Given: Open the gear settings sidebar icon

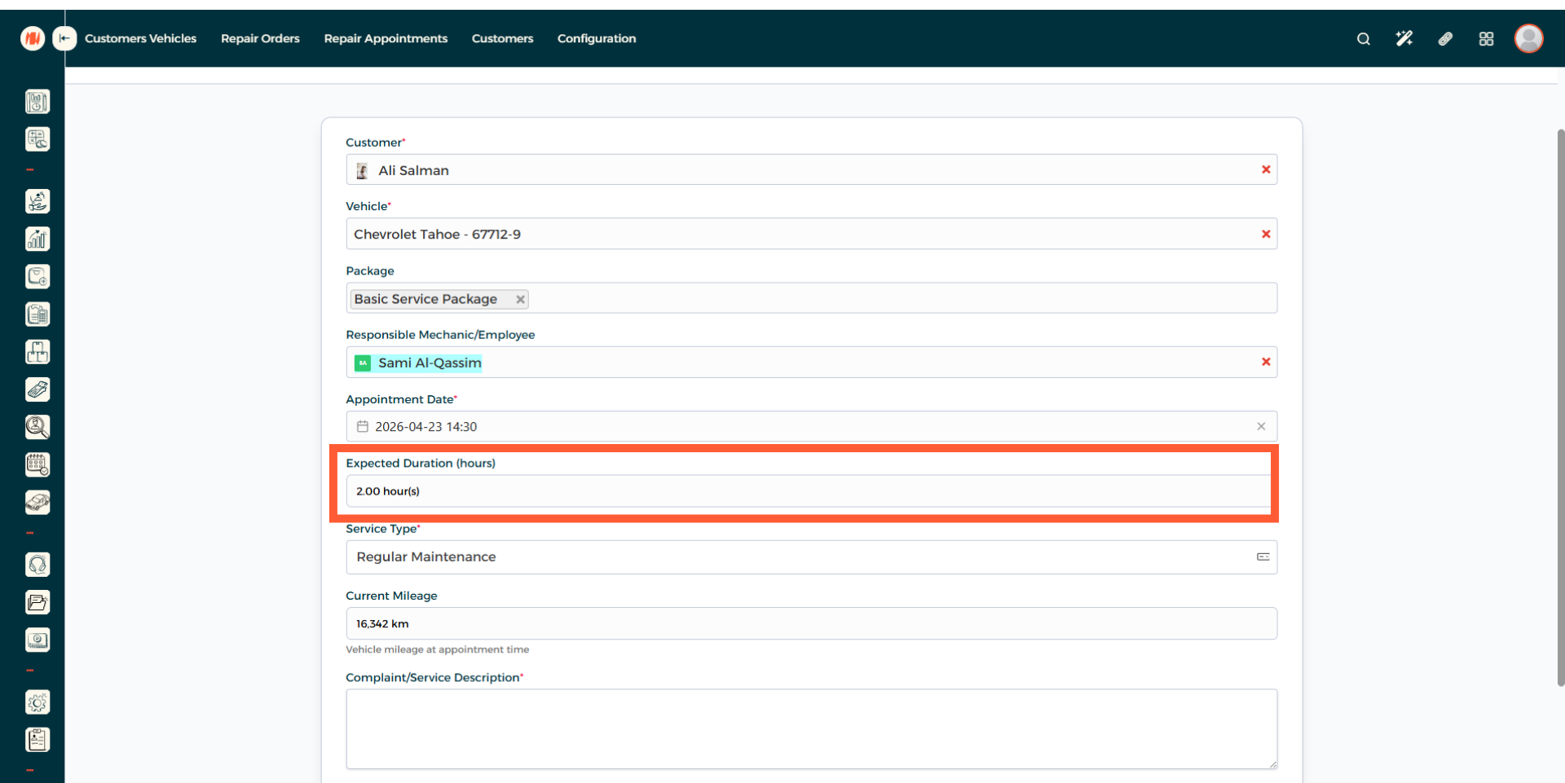Looking at the screenshot, I should (37, 702).
